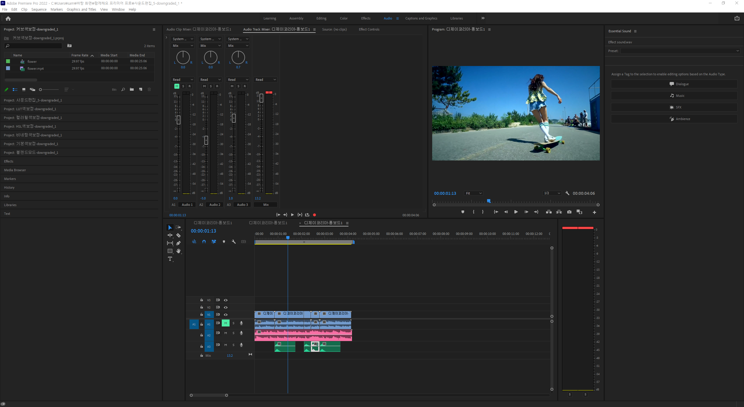The height and width of the screenshot is (407, 744).
Task: Select the Hand tool
Action: [178, 251]
